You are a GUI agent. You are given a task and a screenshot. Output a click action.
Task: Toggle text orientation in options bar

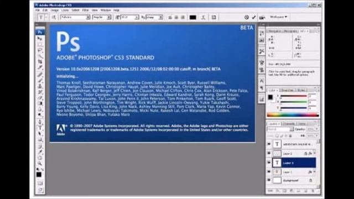(54, 17)
